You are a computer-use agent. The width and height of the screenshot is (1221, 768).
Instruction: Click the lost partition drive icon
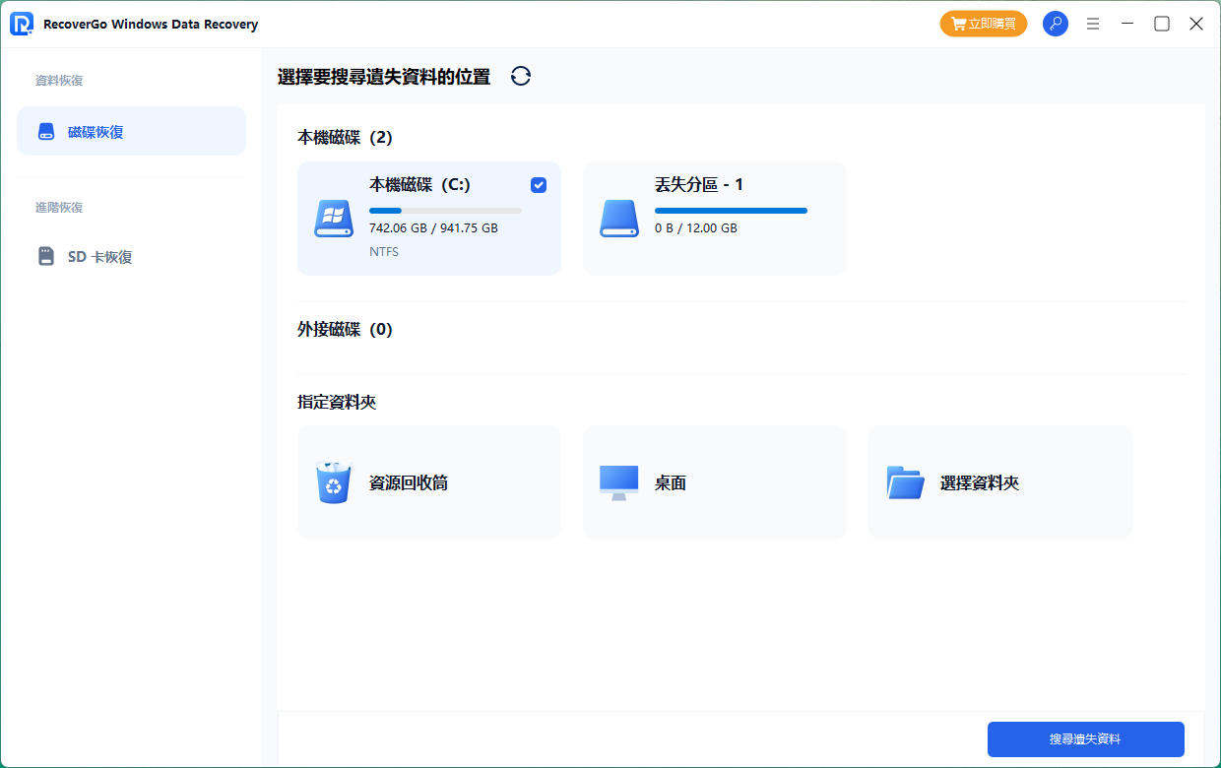coord(619,219)
